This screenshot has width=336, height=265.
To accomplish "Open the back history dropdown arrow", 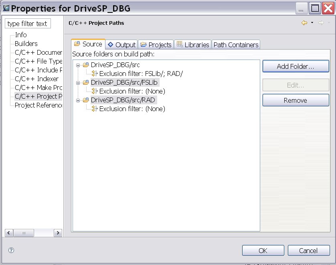I will (312, 23).
